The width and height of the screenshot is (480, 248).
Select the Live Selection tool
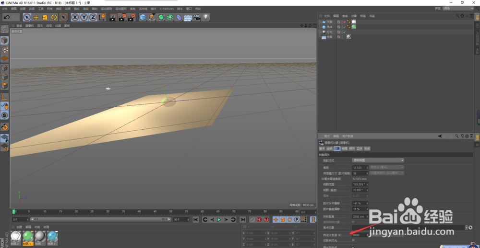(27, 17)
